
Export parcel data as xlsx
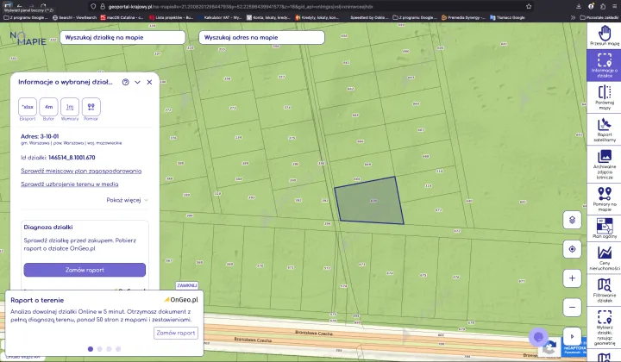click(x=28, y=108)
